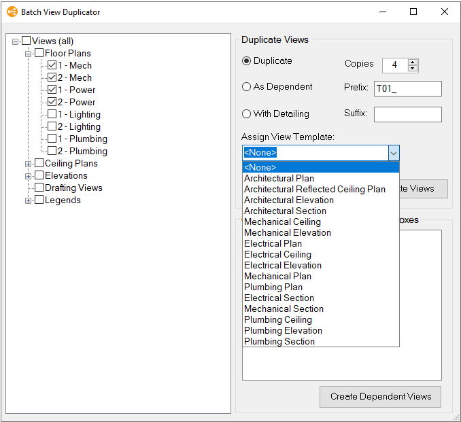Choose Electrical Section template
The height and width of the screenshot is (422, 461).
pyautogui.click(x=321, y=298)
